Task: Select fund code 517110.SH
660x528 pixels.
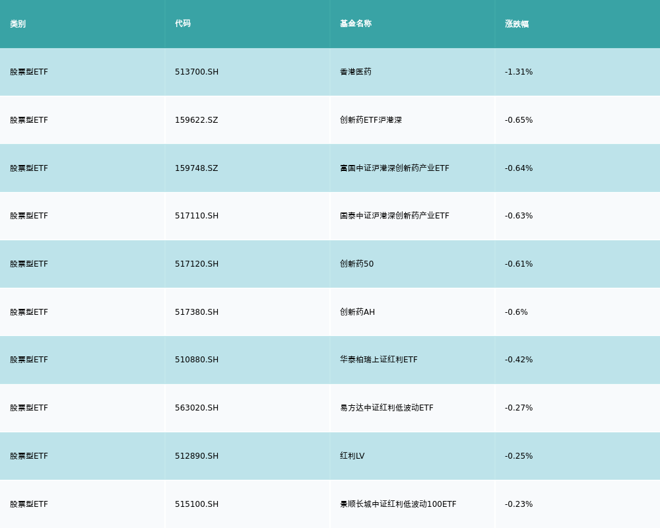Action: [x=197, y=216]
